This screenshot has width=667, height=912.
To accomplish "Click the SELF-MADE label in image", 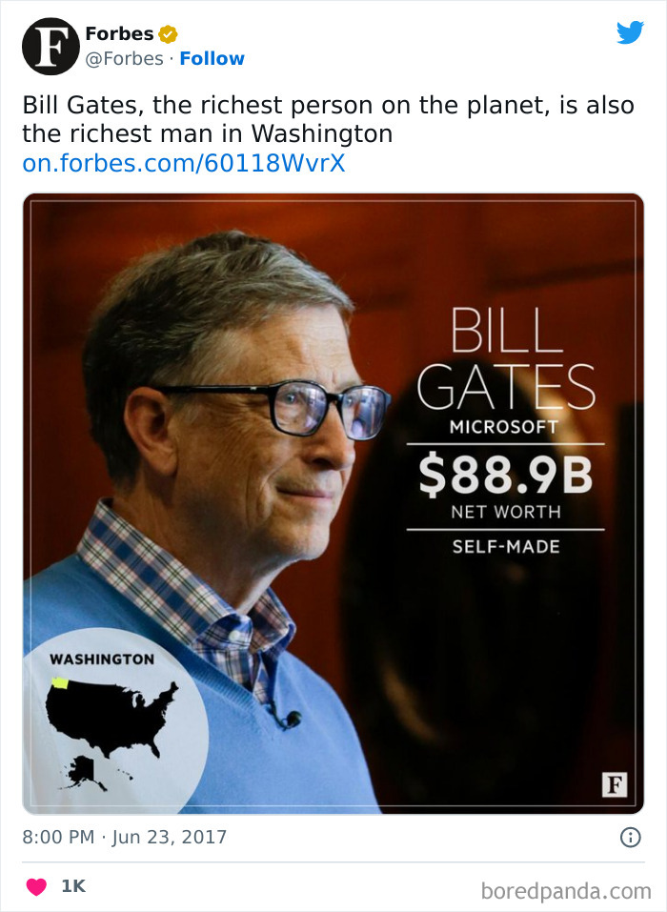I will 505,547.
